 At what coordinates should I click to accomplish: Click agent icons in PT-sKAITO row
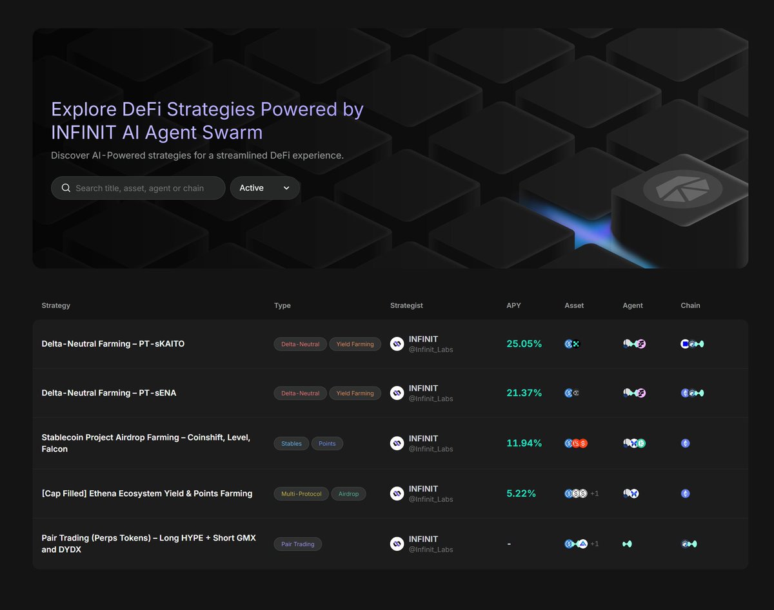(x=635, y=344)
